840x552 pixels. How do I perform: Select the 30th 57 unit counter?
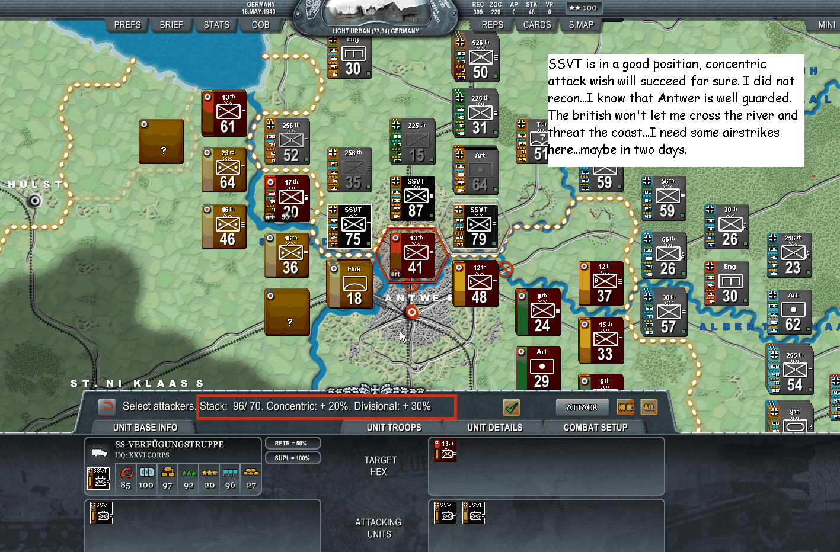tap(664, 312)
